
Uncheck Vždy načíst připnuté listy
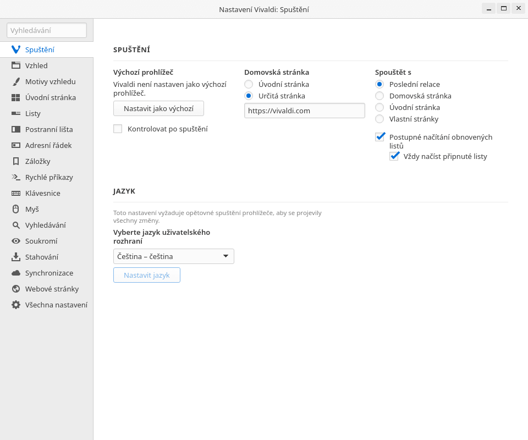394,156
